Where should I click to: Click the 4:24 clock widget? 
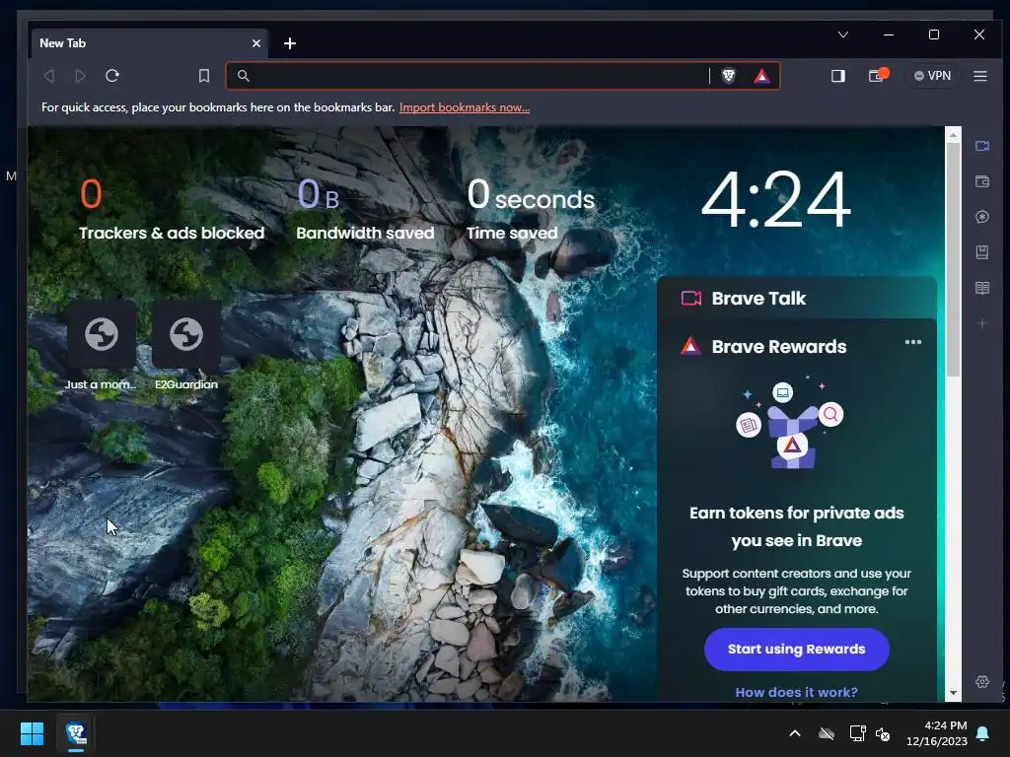pyautogui.click(x=775, y=199)
